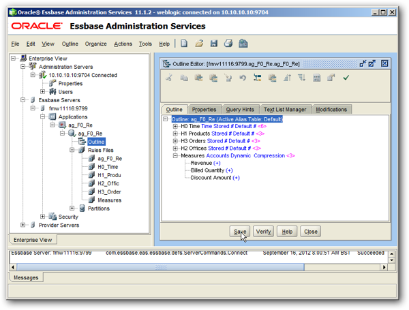Expand the Security node
Viewport: 409px width, 310px height.
click(42, 217)
